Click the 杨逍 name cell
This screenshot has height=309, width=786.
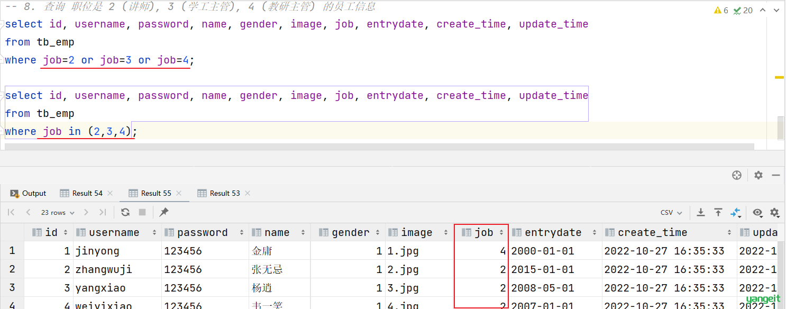(x=279, y=288)
